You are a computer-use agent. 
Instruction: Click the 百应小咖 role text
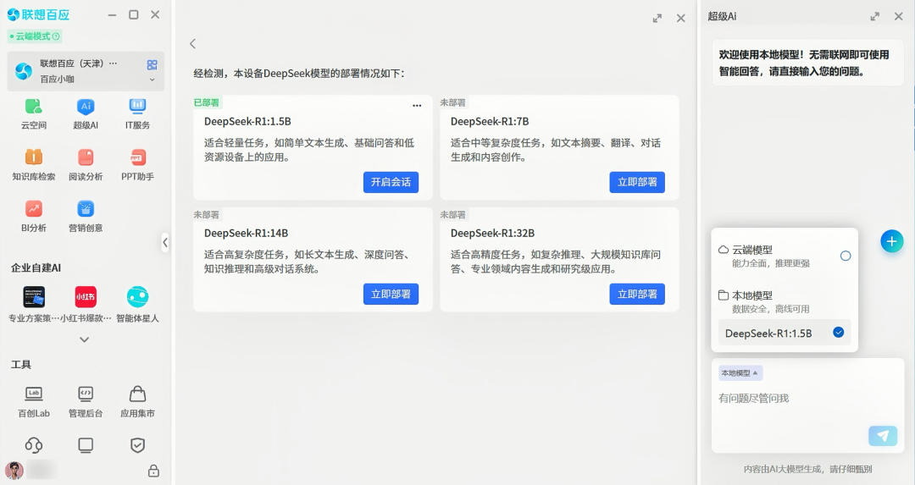(x=58, y=80)
